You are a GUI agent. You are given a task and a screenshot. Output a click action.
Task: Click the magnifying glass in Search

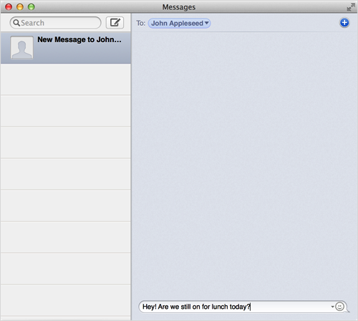[x=16, y=23]
